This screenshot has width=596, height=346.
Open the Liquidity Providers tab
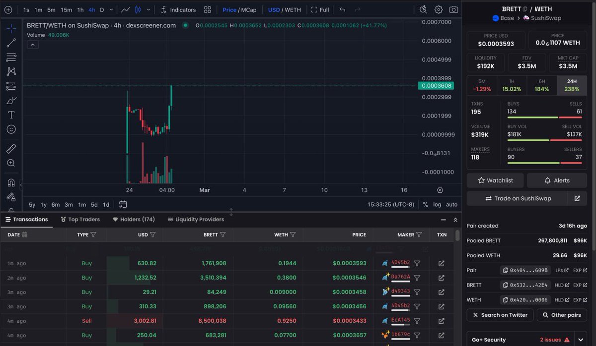click(x=196, y=219)
